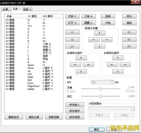Select the row mapping J to 三角
The width and height of the screenshot is (141, 133).
(34, 44)
